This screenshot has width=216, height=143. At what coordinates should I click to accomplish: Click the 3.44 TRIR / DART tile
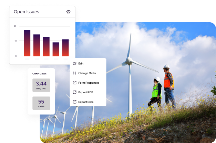tap(41, 85)
